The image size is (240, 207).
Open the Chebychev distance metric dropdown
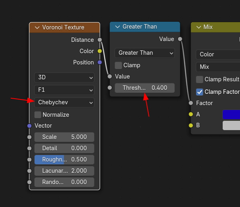click(x=64, y=102)
